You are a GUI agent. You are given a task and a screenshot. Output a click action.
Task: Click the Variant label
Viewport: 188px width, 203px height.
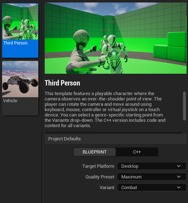coord(107,187)
